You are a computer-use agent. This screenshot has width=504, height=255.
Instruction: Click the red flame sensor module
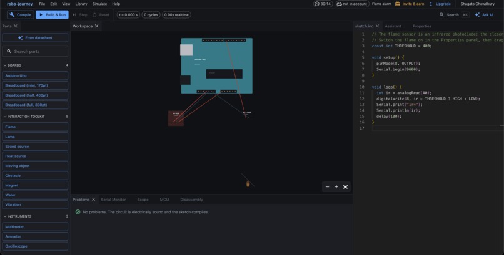176,118
